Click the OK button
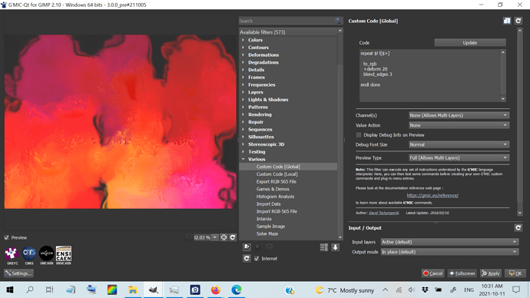The height and width of the screenshot is (298, 530). 515,273
